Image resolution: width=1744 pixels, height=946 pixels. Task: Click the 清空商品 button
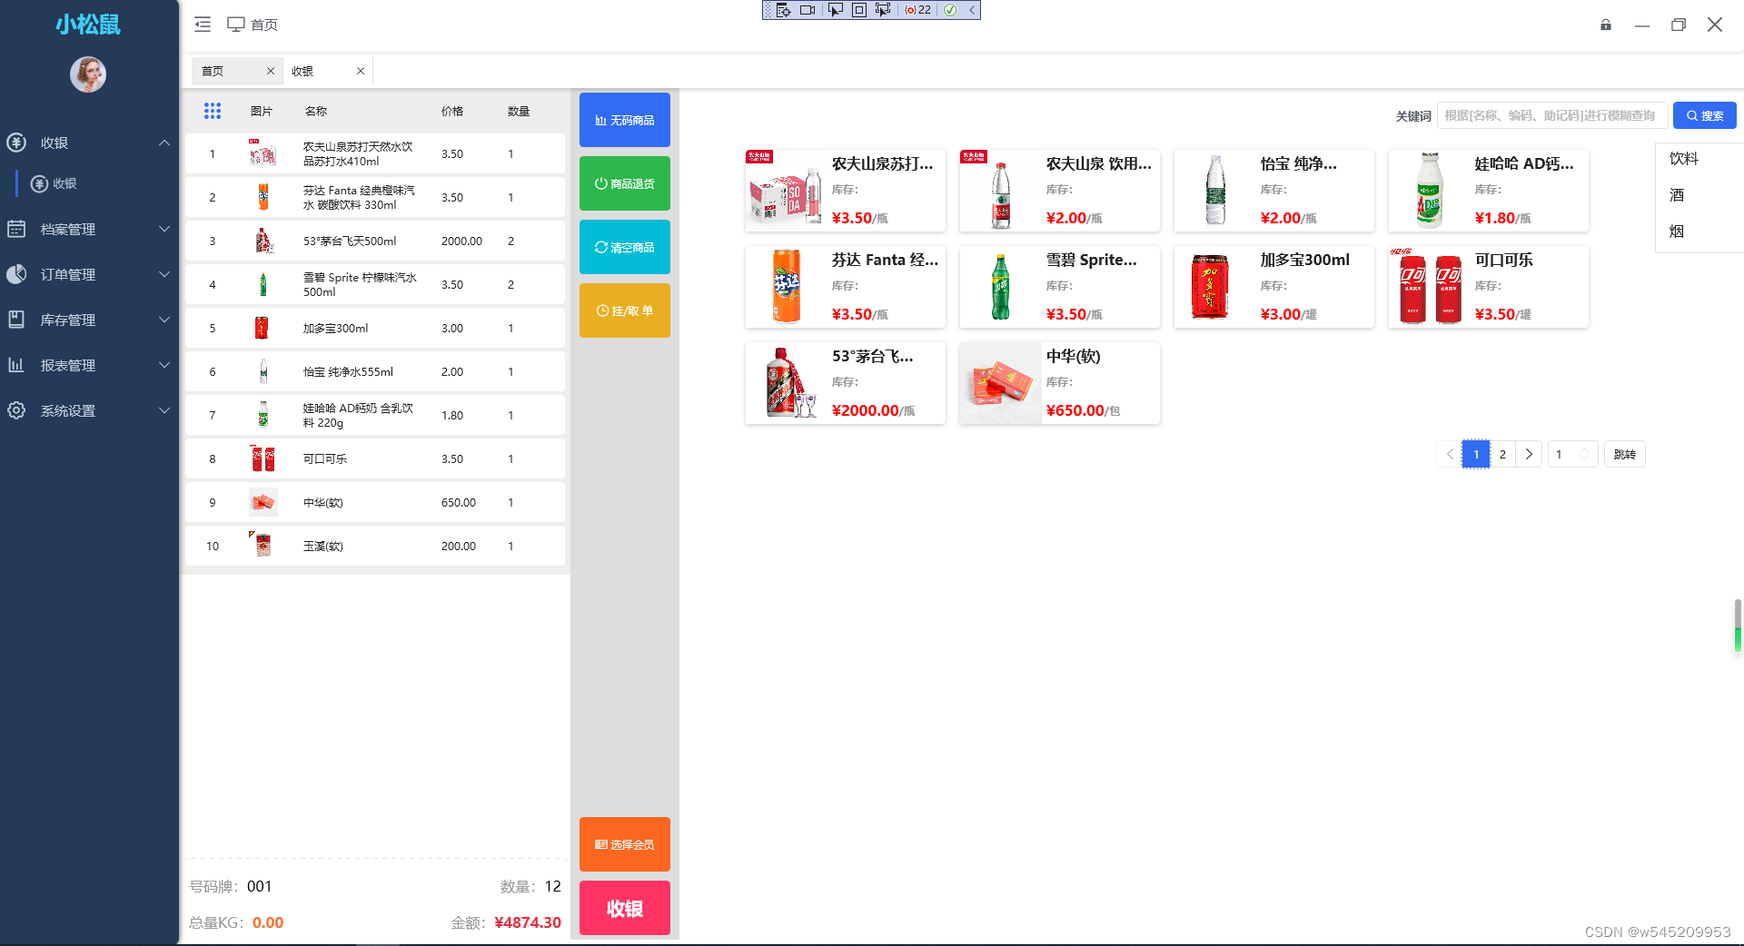click(625, 247)
